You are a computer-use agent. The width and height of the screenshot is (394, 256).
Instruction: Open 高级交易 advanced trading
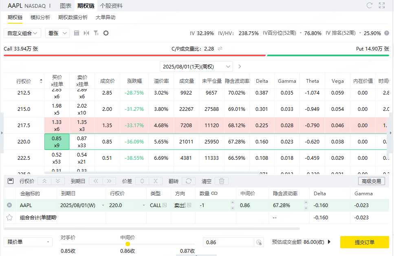(x=371, y=181)
